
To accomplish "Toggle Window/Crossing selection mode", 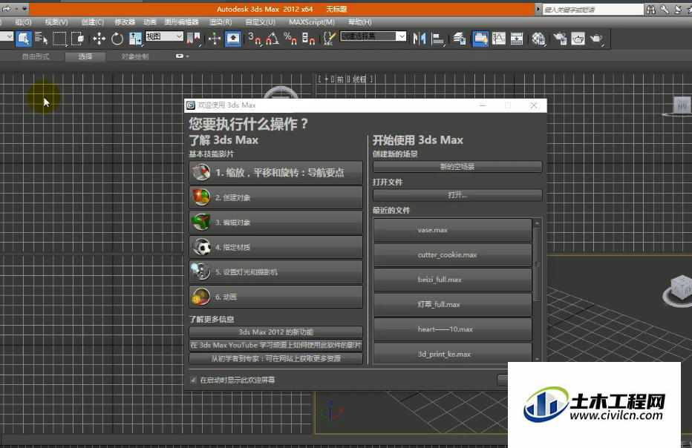I will tap(78, 39).
